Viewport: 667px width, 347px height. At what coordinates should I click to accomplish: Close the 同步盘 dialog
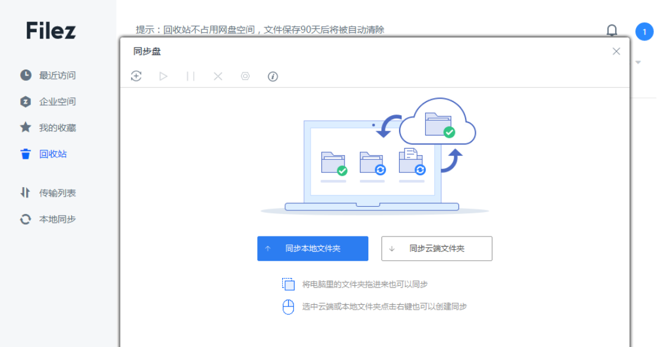pos(616,52)
